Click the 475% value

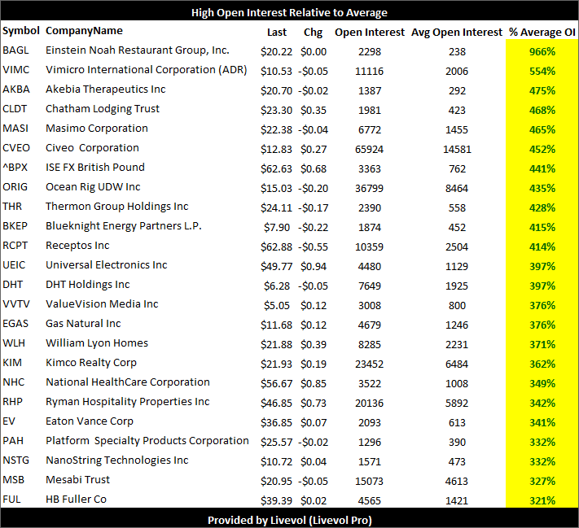tap(542, 91)
